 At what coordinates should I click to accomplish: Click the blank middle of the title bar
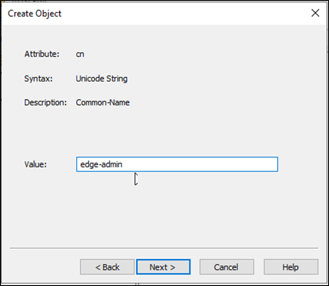[x=182, y=14]
